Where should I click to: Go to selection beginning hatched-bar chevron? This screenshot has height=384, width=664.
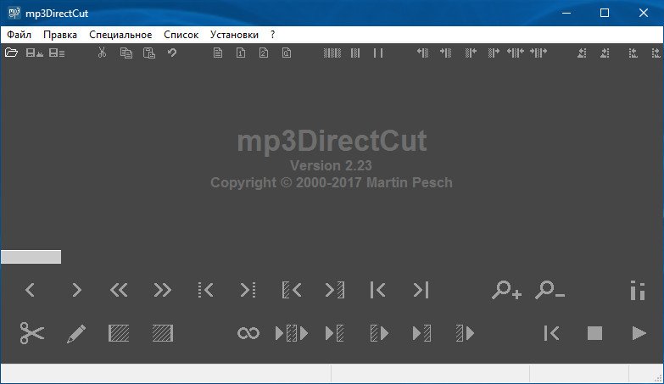292,290
